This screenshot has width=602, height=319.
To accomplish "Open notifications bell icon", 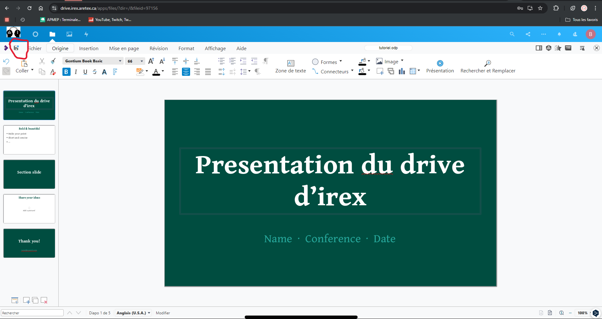I will (x=559, y=34).
